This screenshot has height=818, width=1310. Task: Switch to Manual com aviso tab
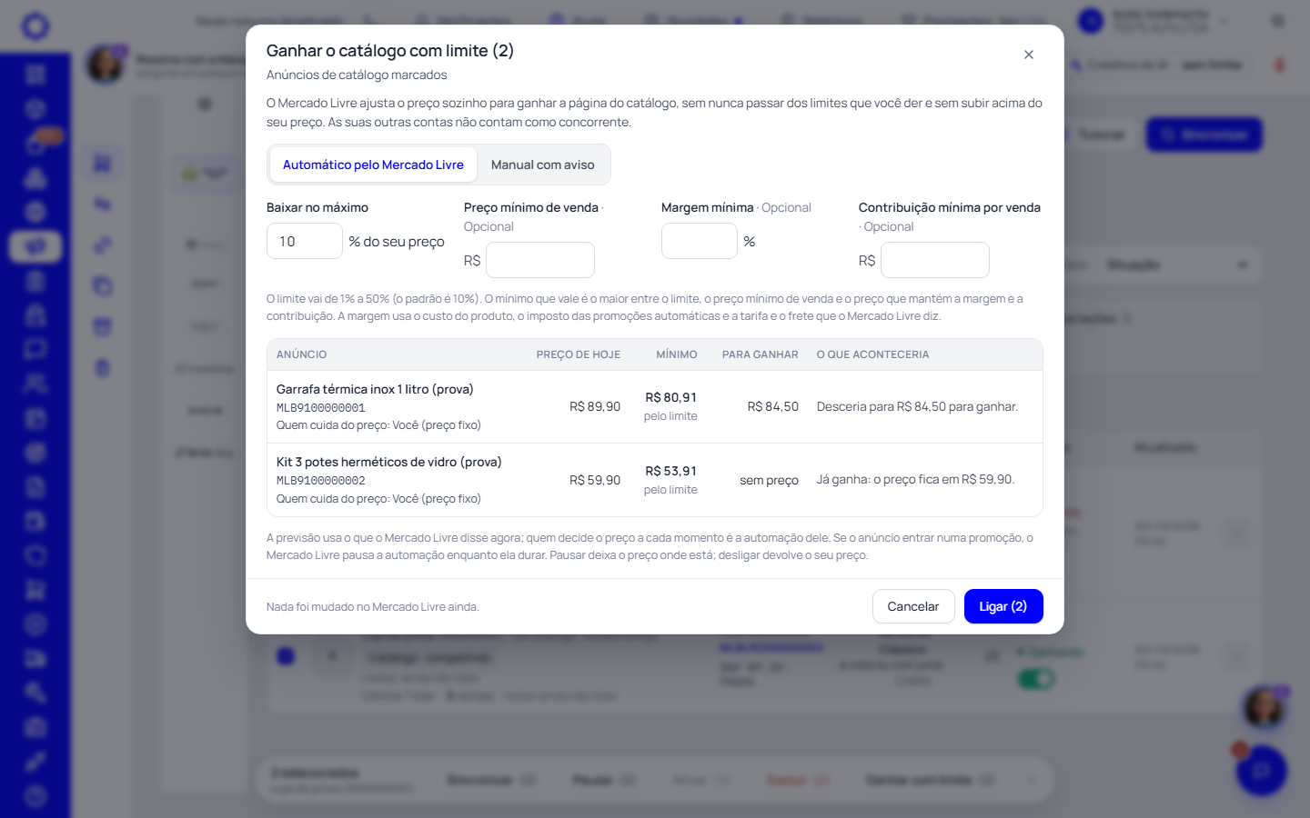pos(543,165)
